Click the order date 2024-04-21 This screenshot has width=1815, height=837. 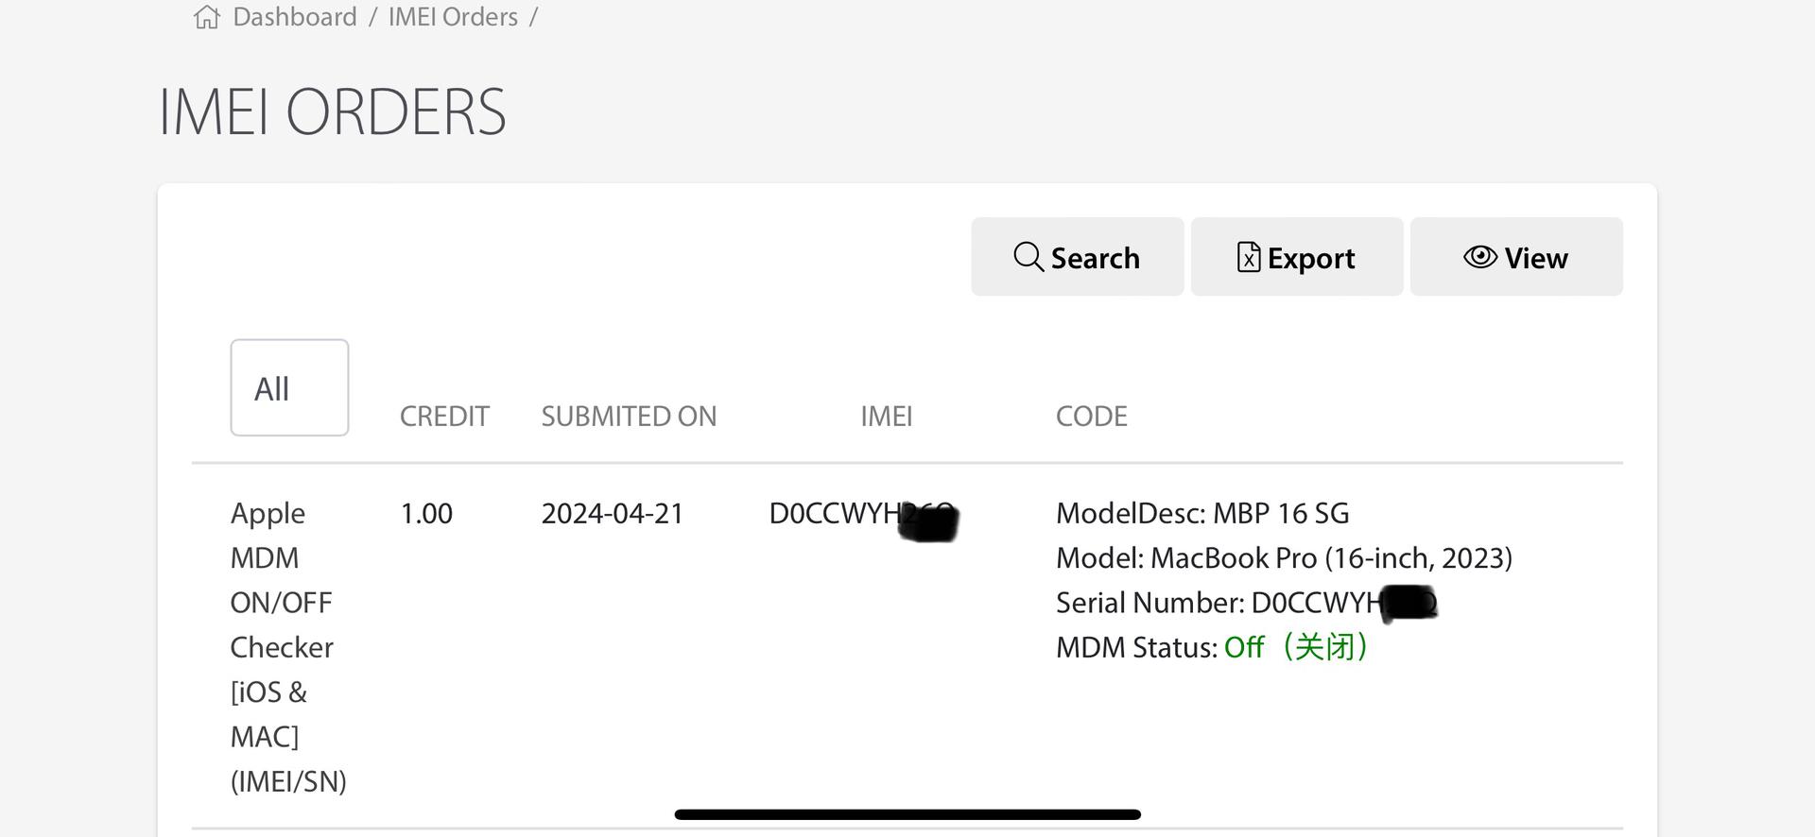(x=613, y=514)
